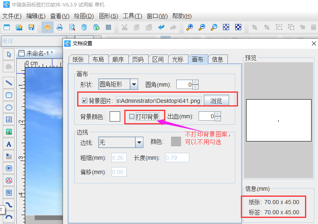Select the arrow pointer selection tool
This screenshot has height=224, width=318.
click(x=9, y=54)
